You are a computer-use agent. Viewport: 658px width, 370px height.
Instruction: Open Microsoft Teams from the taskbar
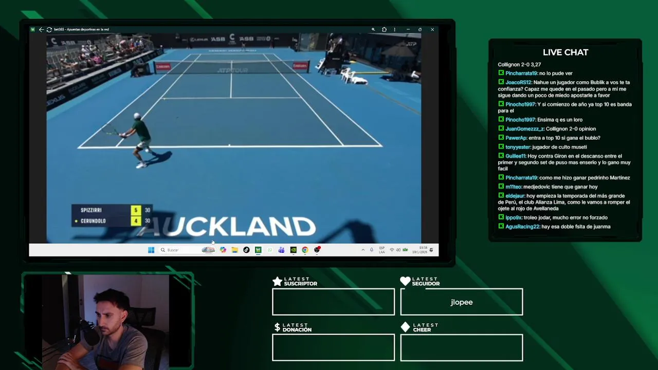(281, 250)
